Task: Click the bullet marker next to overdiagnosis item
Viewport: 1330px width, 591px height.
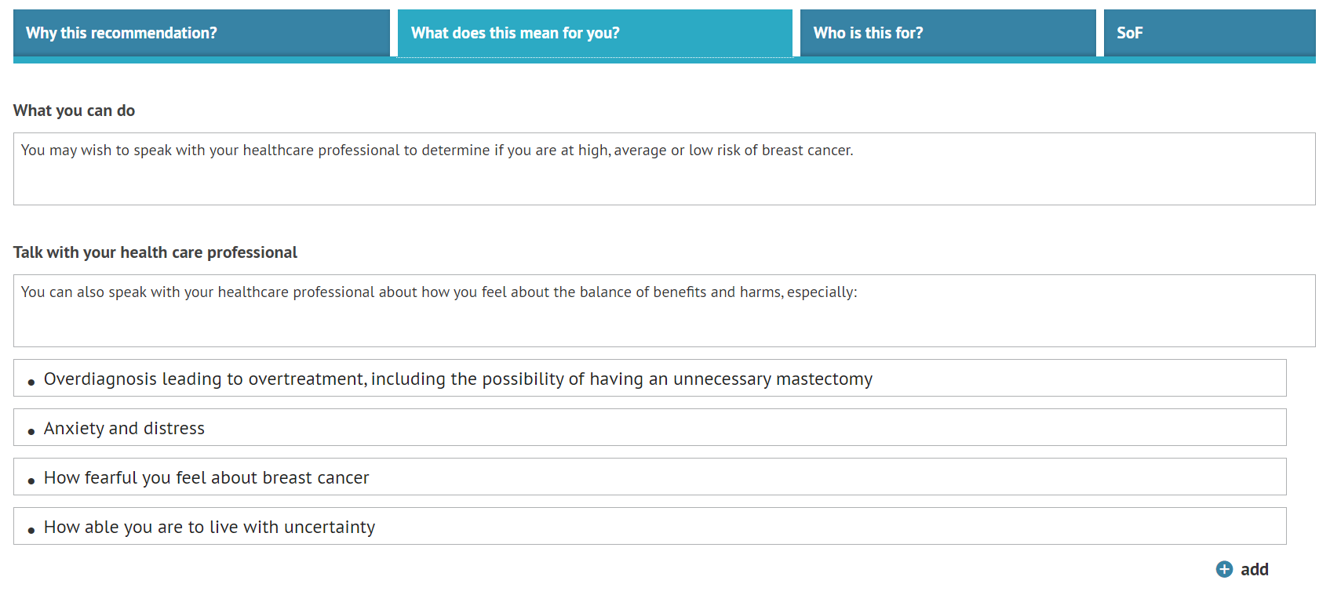Action: tap(30, 379)
